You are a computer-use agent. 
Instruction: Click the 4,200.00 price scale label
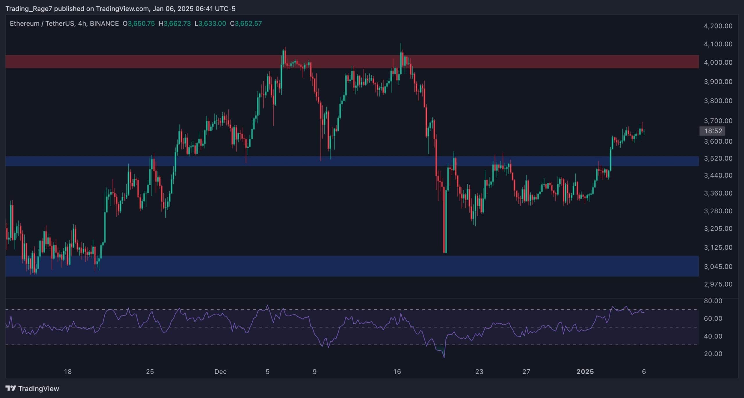[719, 26]
